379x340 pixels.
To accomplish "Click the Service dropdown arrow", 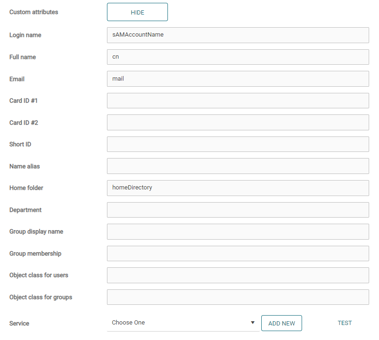I will coord(252,323).
